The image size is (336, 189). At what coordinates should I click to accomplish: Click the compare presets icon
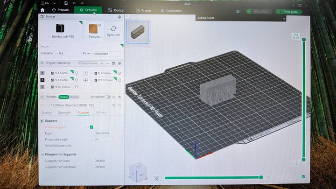(119, 97)
